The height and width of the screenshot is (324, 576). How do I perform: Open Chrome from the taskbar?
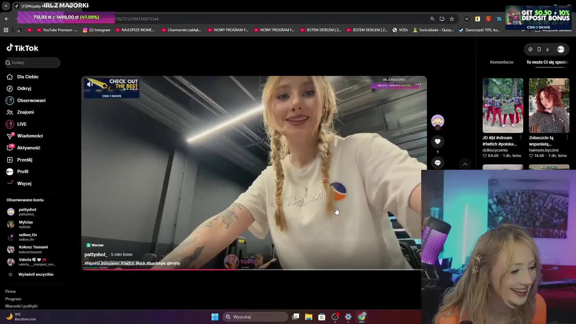(361, 317)
